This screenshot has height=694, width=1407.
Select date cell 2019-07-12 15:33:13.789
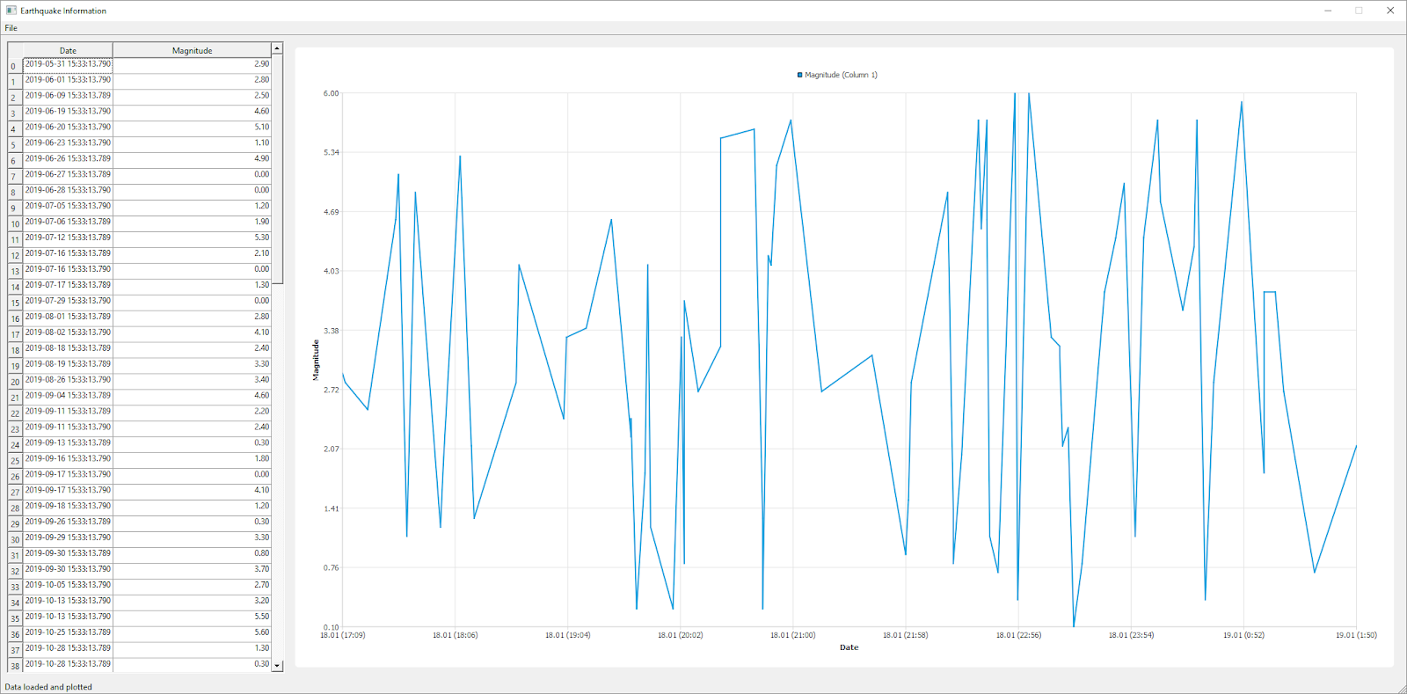(x=68, y=237)
